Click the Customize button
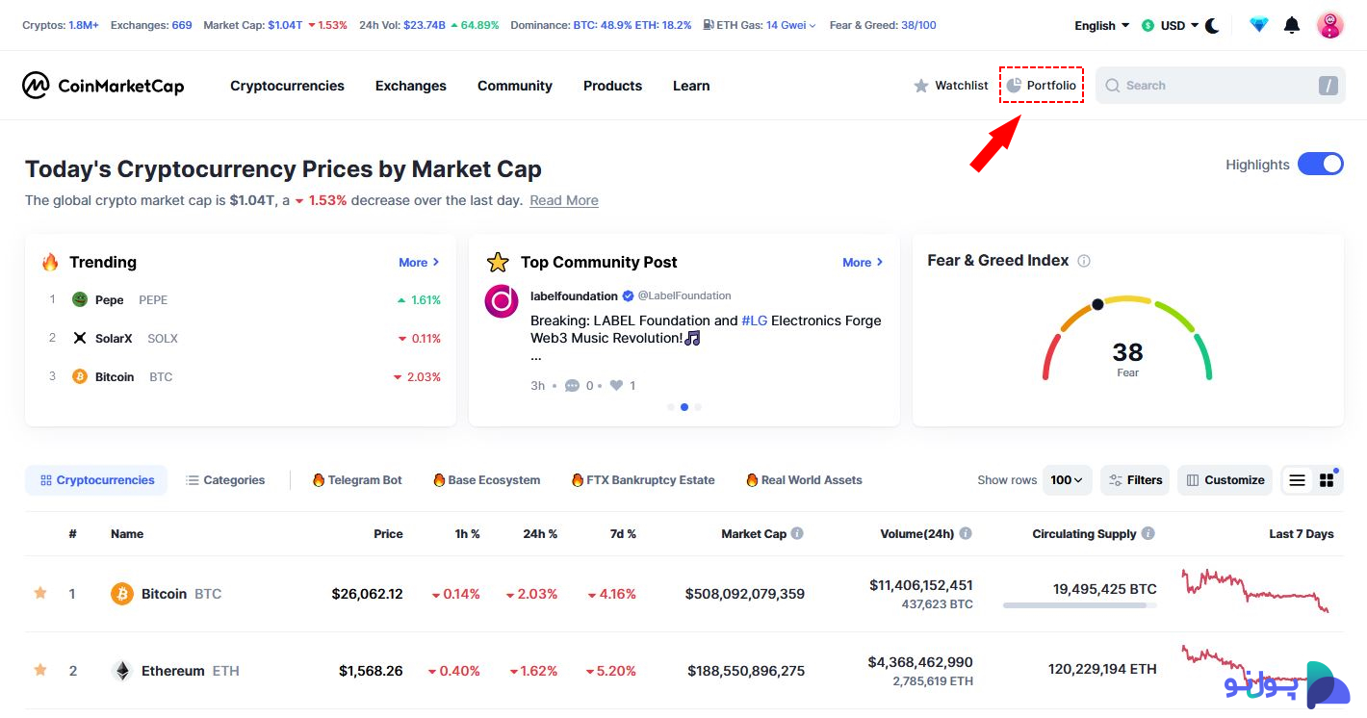 coord(1225,480)
